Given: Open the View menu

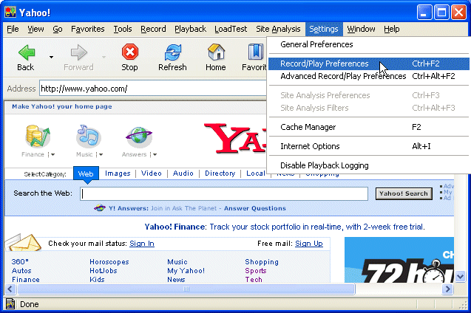Looking at the screenshot, I should point(35,29).
